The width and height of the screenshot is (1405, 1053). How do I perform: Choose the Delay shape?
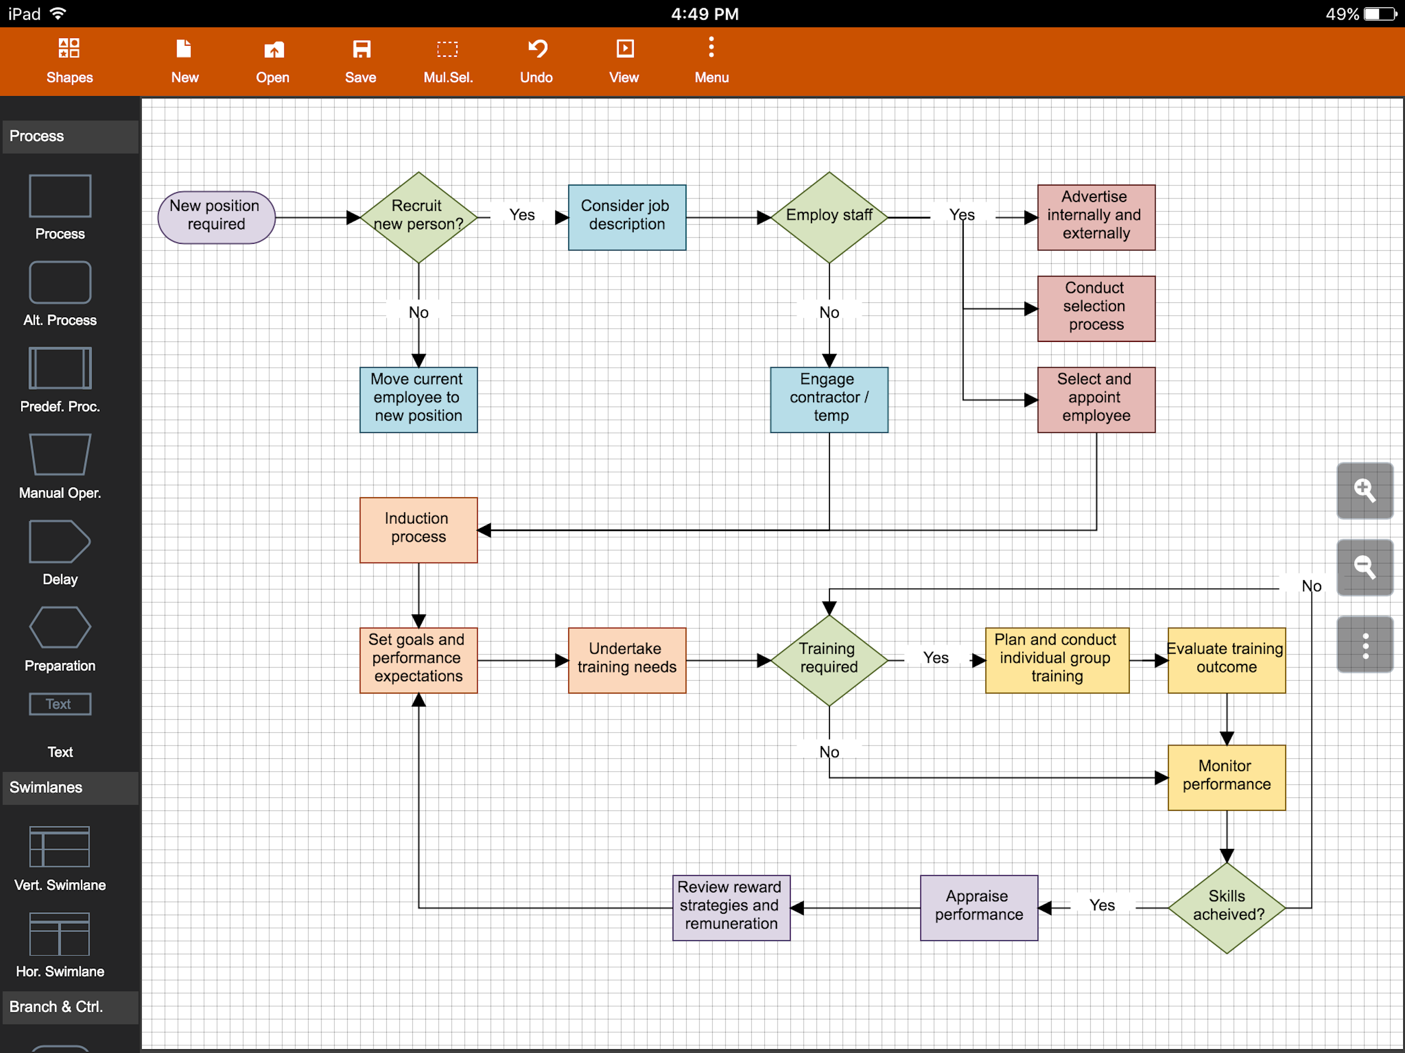point(60,541)
